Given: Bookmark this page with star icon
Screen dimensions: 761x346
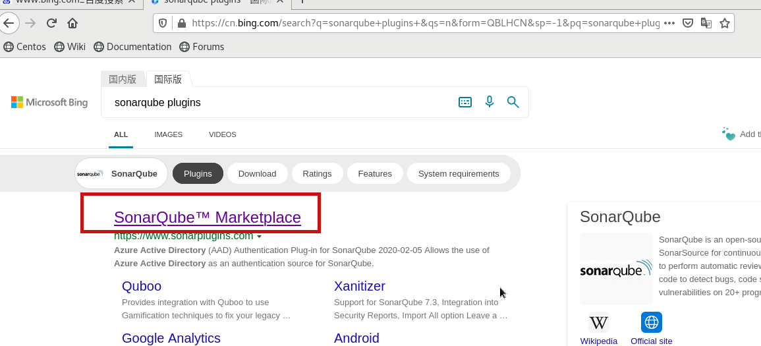Looking at the screenshot, I should 725,23.
